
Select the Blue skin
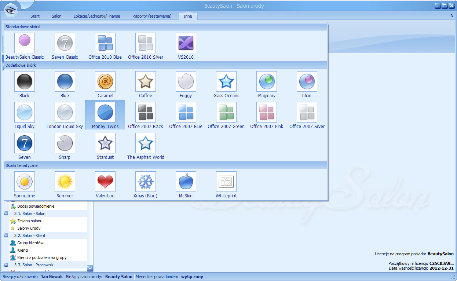pos(65,85)
